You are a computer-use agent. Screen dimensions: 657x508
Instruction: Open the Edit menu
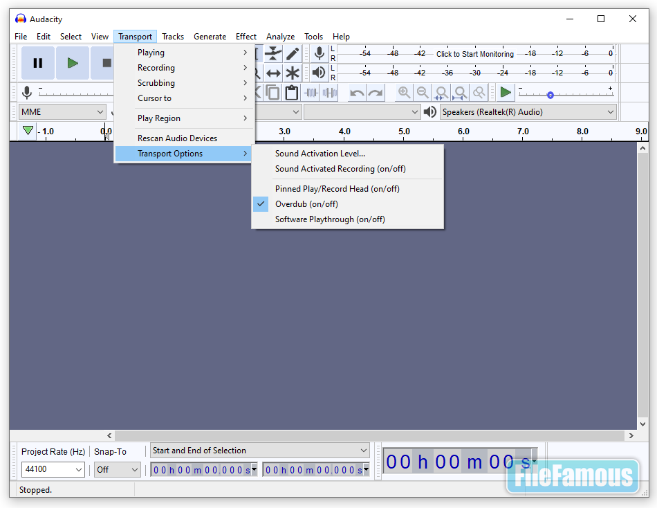coord(43,37)
